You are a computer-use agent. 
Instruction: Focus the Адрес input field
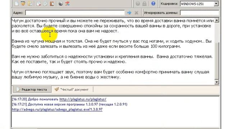tap(75, 13)
